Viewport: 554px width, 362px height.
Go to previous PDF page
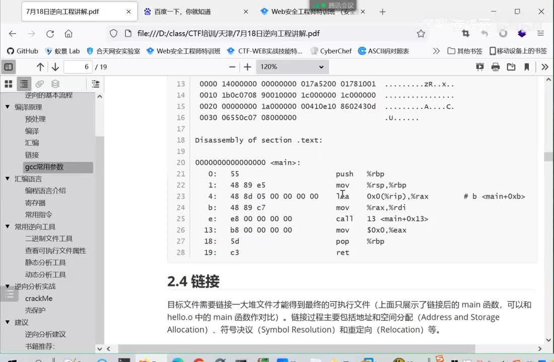(40, 67)
